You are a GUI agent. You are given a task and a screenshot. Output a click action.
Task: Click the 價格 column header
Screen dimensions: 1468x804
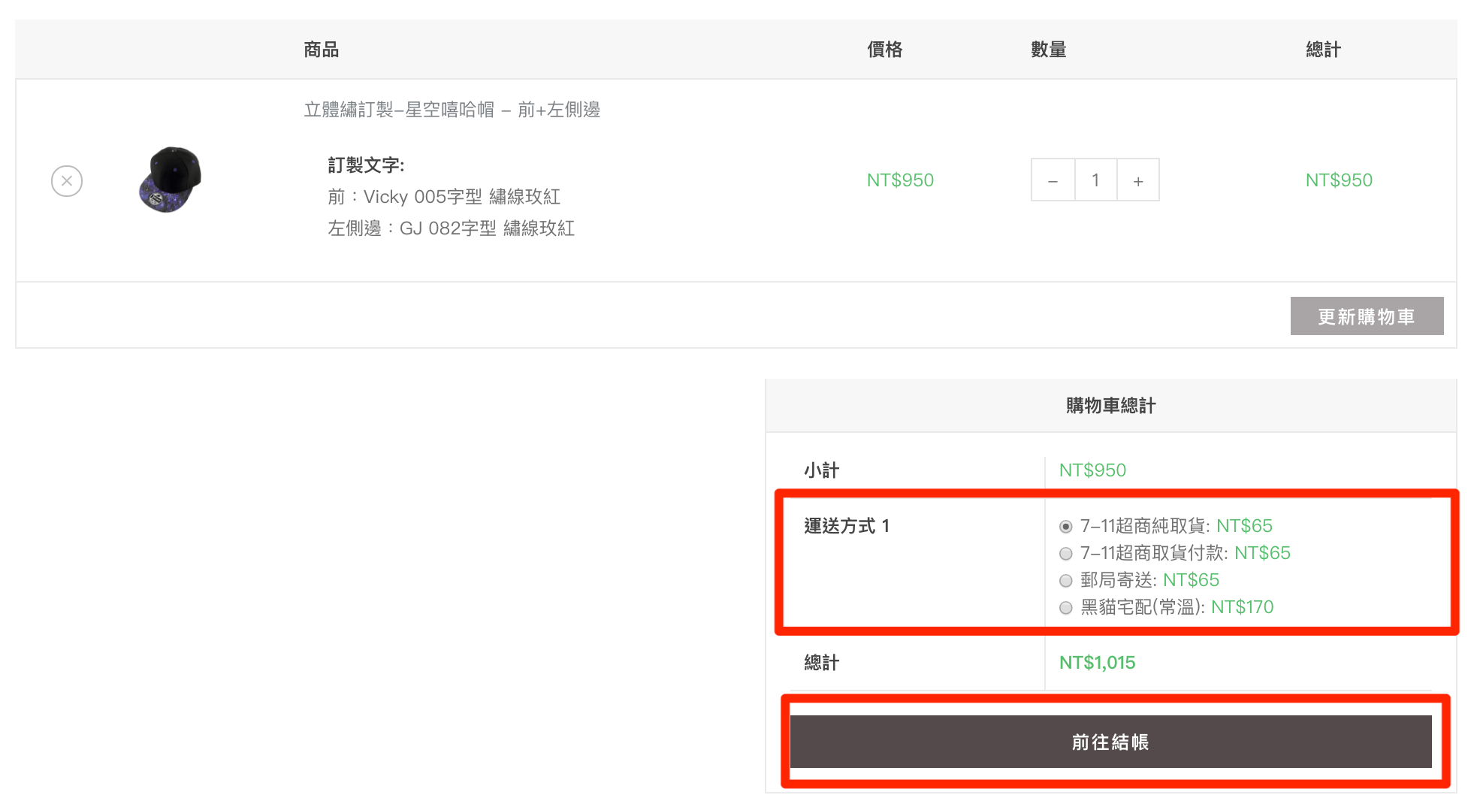884,50
